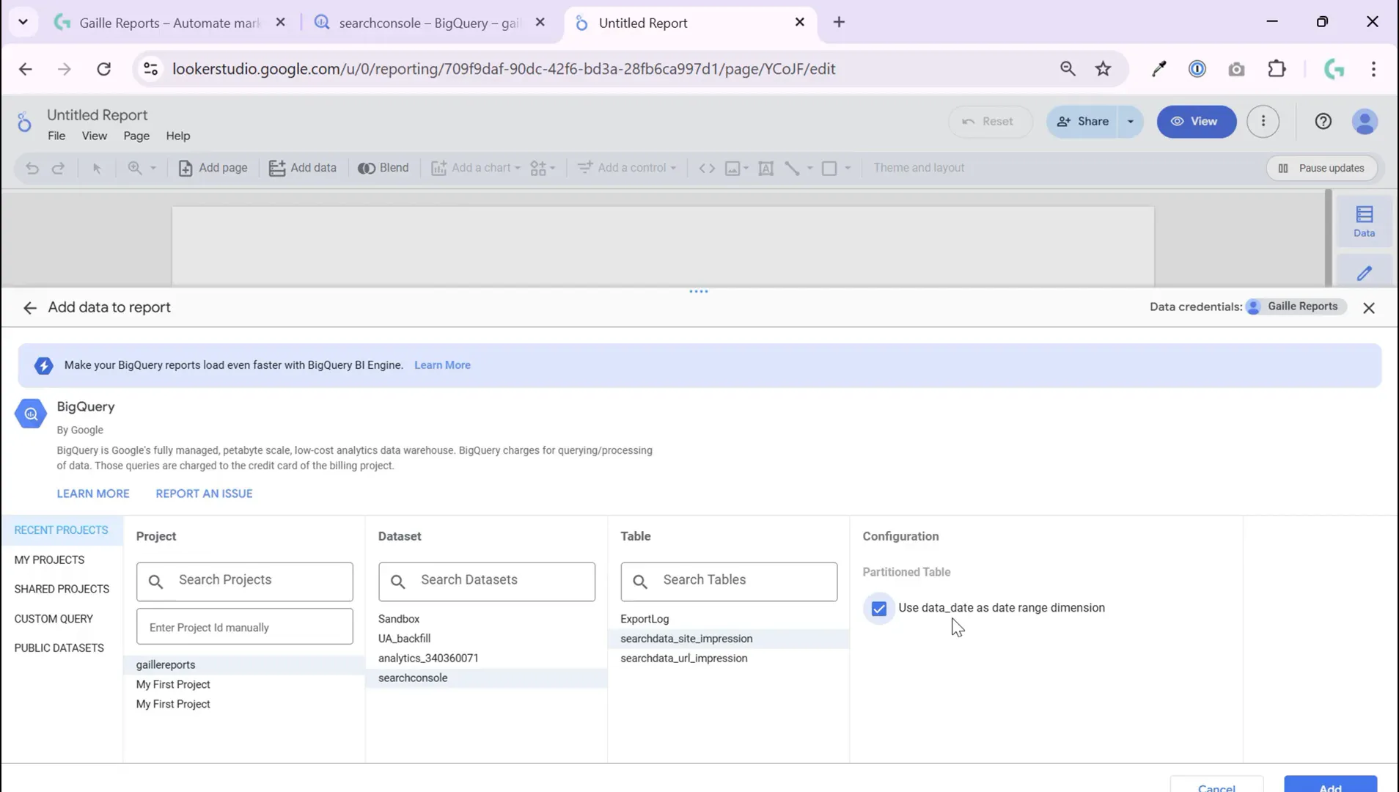Select PUBLIC DATASETS tab
This screenshot has width=1399, height=792.
(x=59, y=648)
